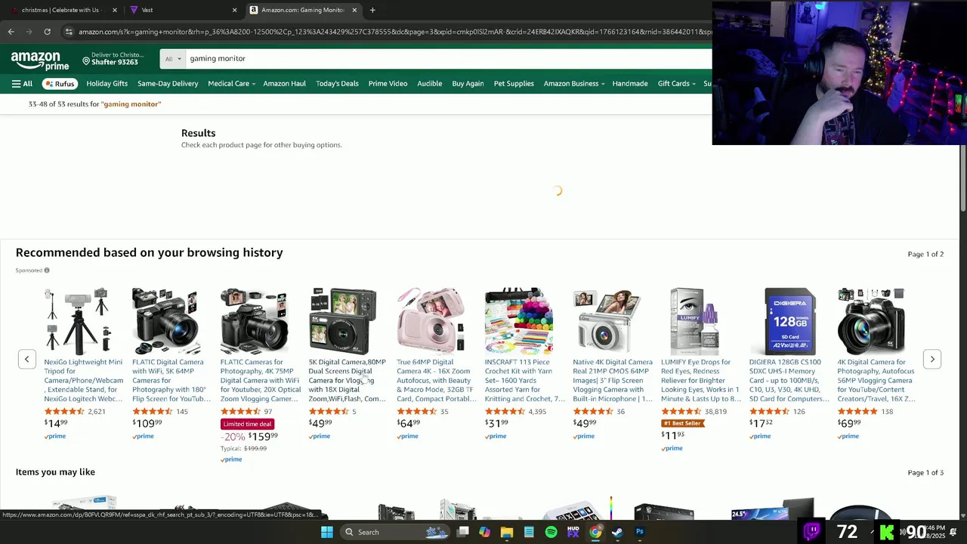Open the All hamburger menu
Viewport: 967px width, 544px height.
pos(22,84)
